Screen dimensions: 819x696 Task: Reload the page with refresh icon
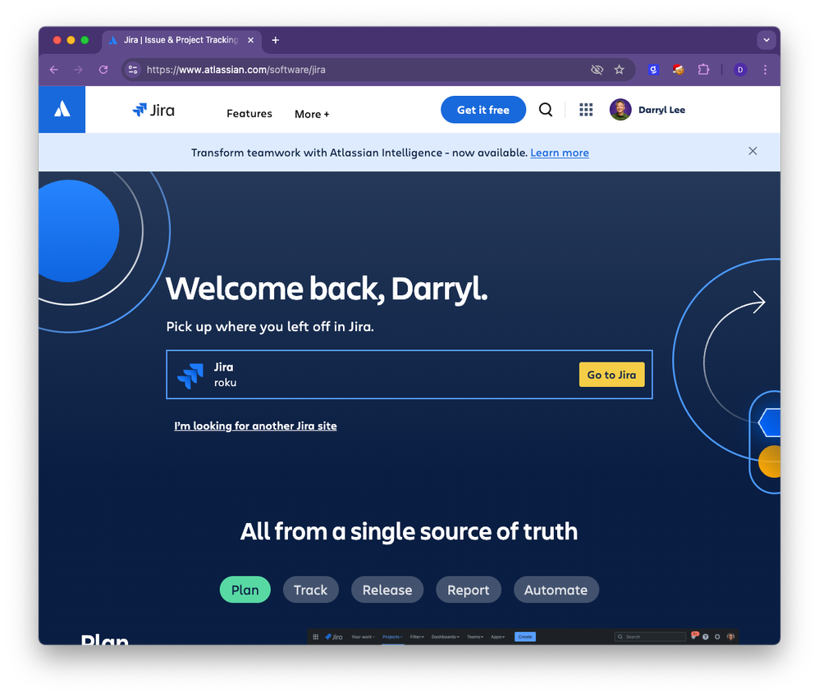(103, 70)
